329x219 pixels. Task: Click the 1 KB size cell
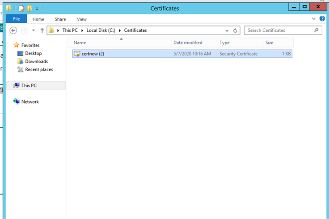[x=286, y=54]
